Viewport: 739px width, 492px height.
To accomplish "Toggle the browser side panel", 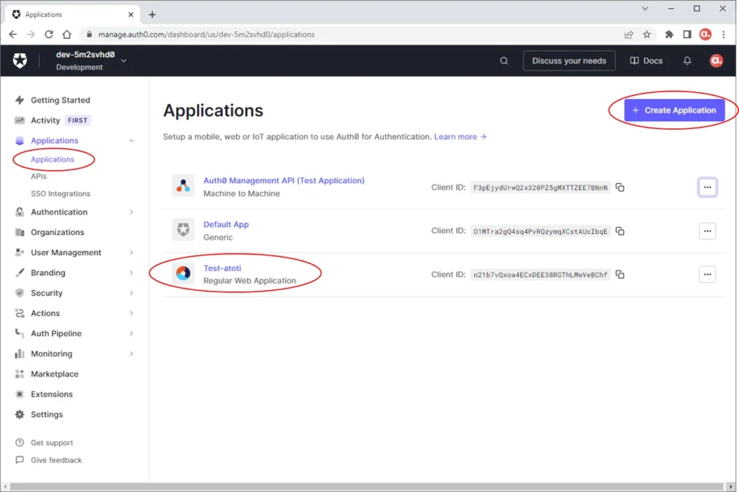I will click(x=687, y=35).
